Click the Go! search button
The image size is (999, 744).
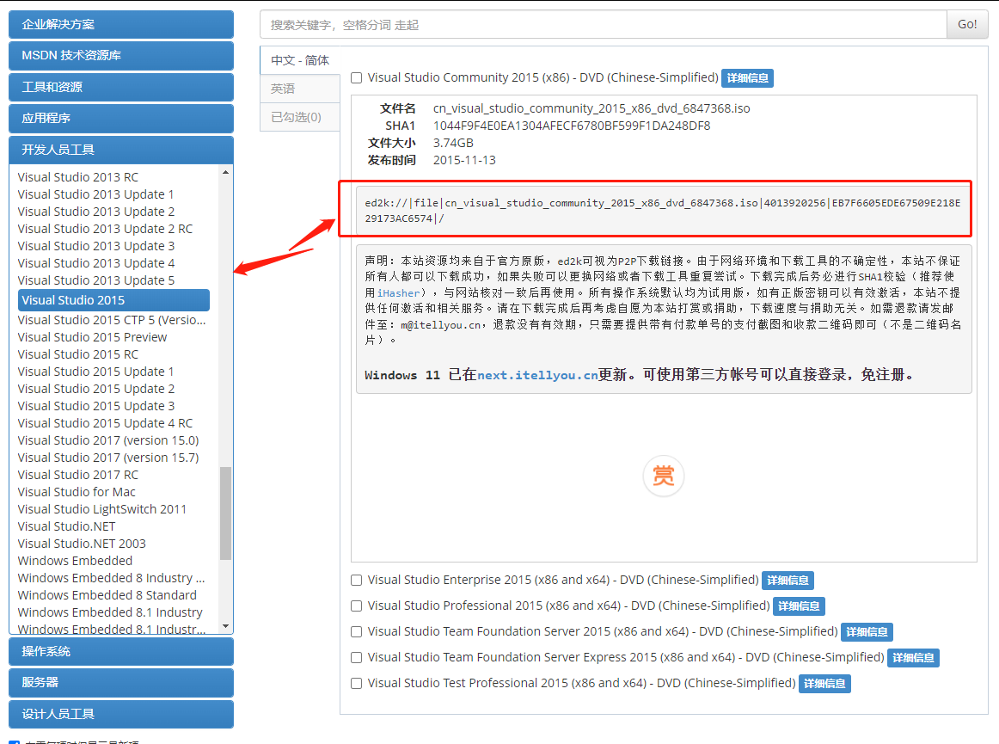point(967,24)
